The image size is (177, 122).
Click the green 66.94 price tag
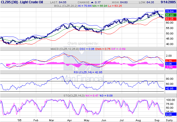click(171, 15)
